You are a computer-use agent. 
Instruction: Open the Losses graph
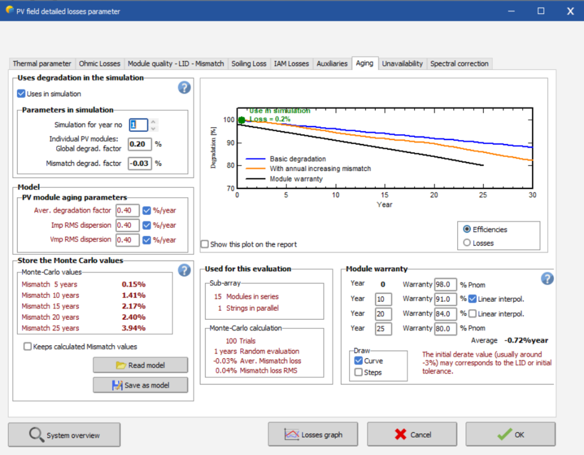(314, 435)
